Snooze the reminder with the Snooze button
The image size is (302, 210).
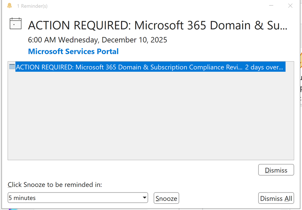coord(166,198)
